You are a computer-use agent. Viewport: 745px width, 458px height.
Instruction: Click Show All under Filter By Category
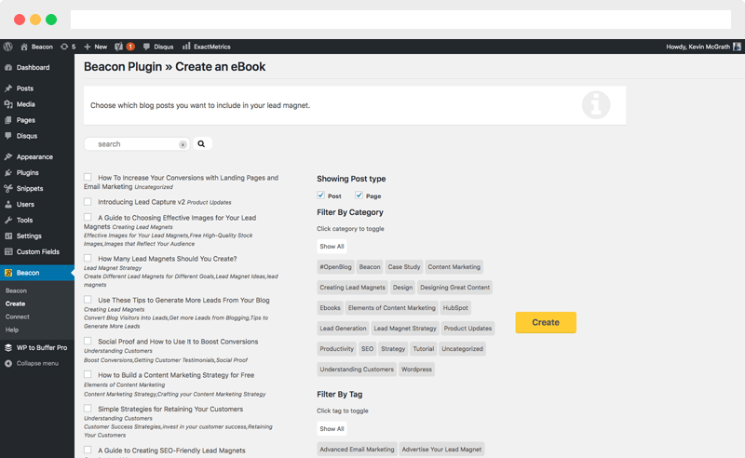tap(332, 247)
